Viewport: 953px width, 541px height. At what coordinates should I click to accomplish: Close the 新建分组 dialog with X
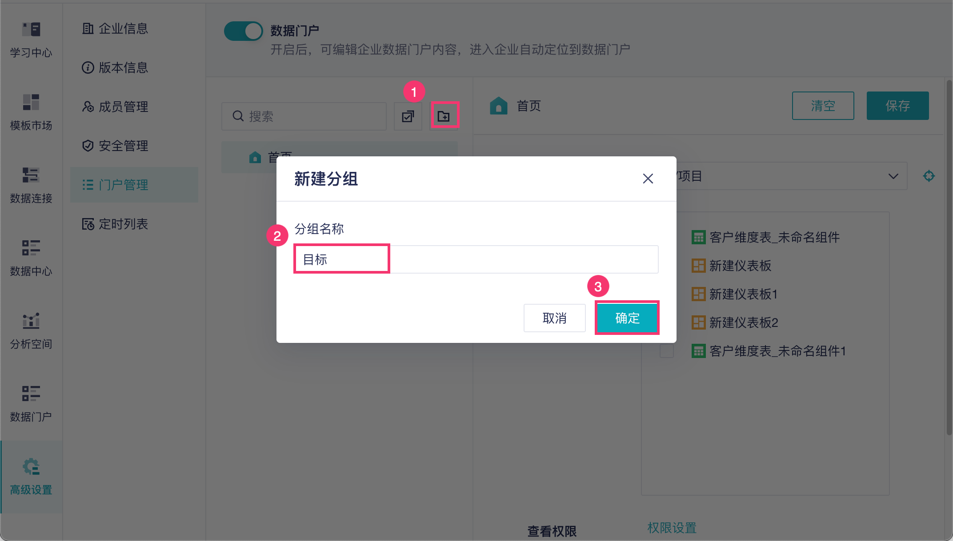tap(648, 179)
